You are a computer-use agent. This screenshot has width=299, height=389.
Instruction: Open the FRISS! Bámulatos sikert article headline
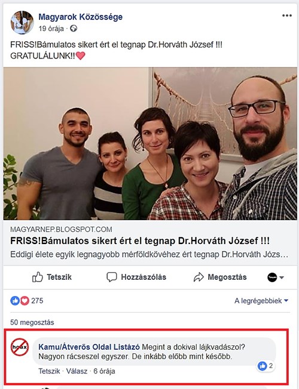pos(140,241)
